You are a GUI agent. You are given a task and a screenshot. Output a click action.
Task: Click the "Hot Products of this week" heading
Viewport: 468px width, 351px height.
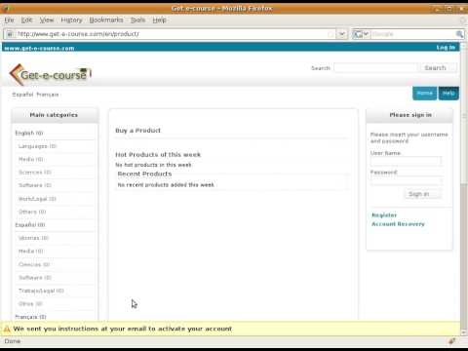(x=158, y=154)
